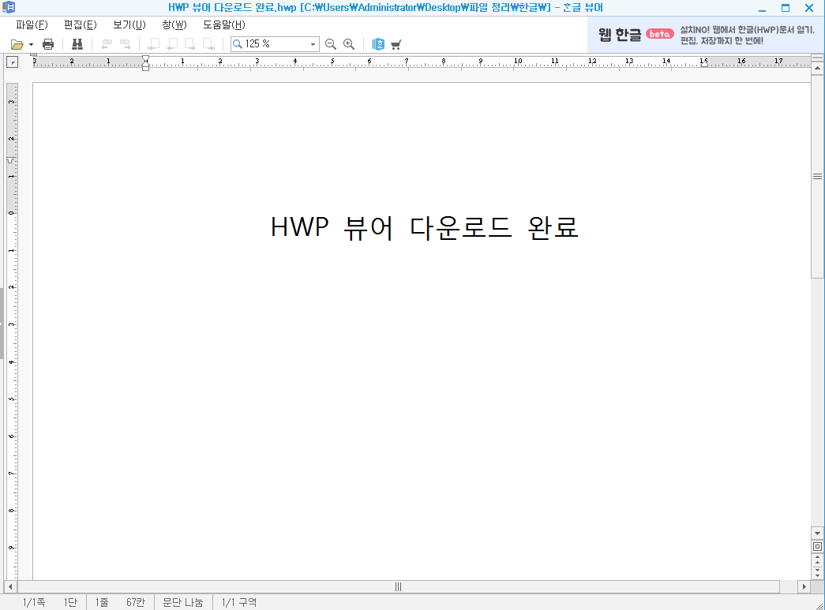This screenshot has width=825, height=610.
Task: Go to the next page icon
Action: click(190, 44)
